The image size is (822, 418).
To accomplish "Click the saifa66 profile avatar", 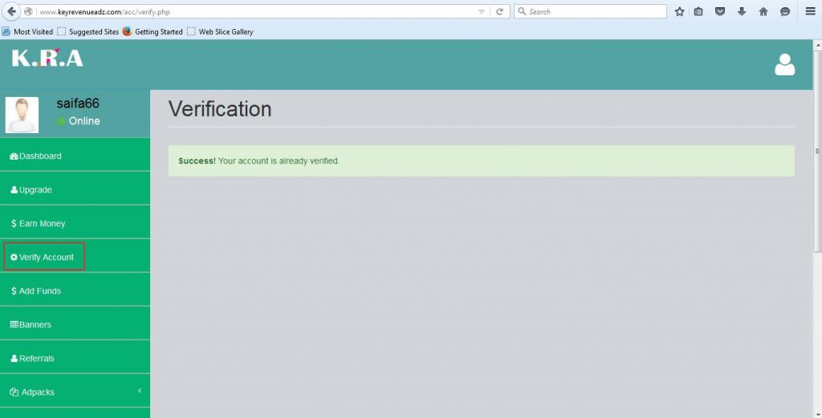I will [22, 115].
